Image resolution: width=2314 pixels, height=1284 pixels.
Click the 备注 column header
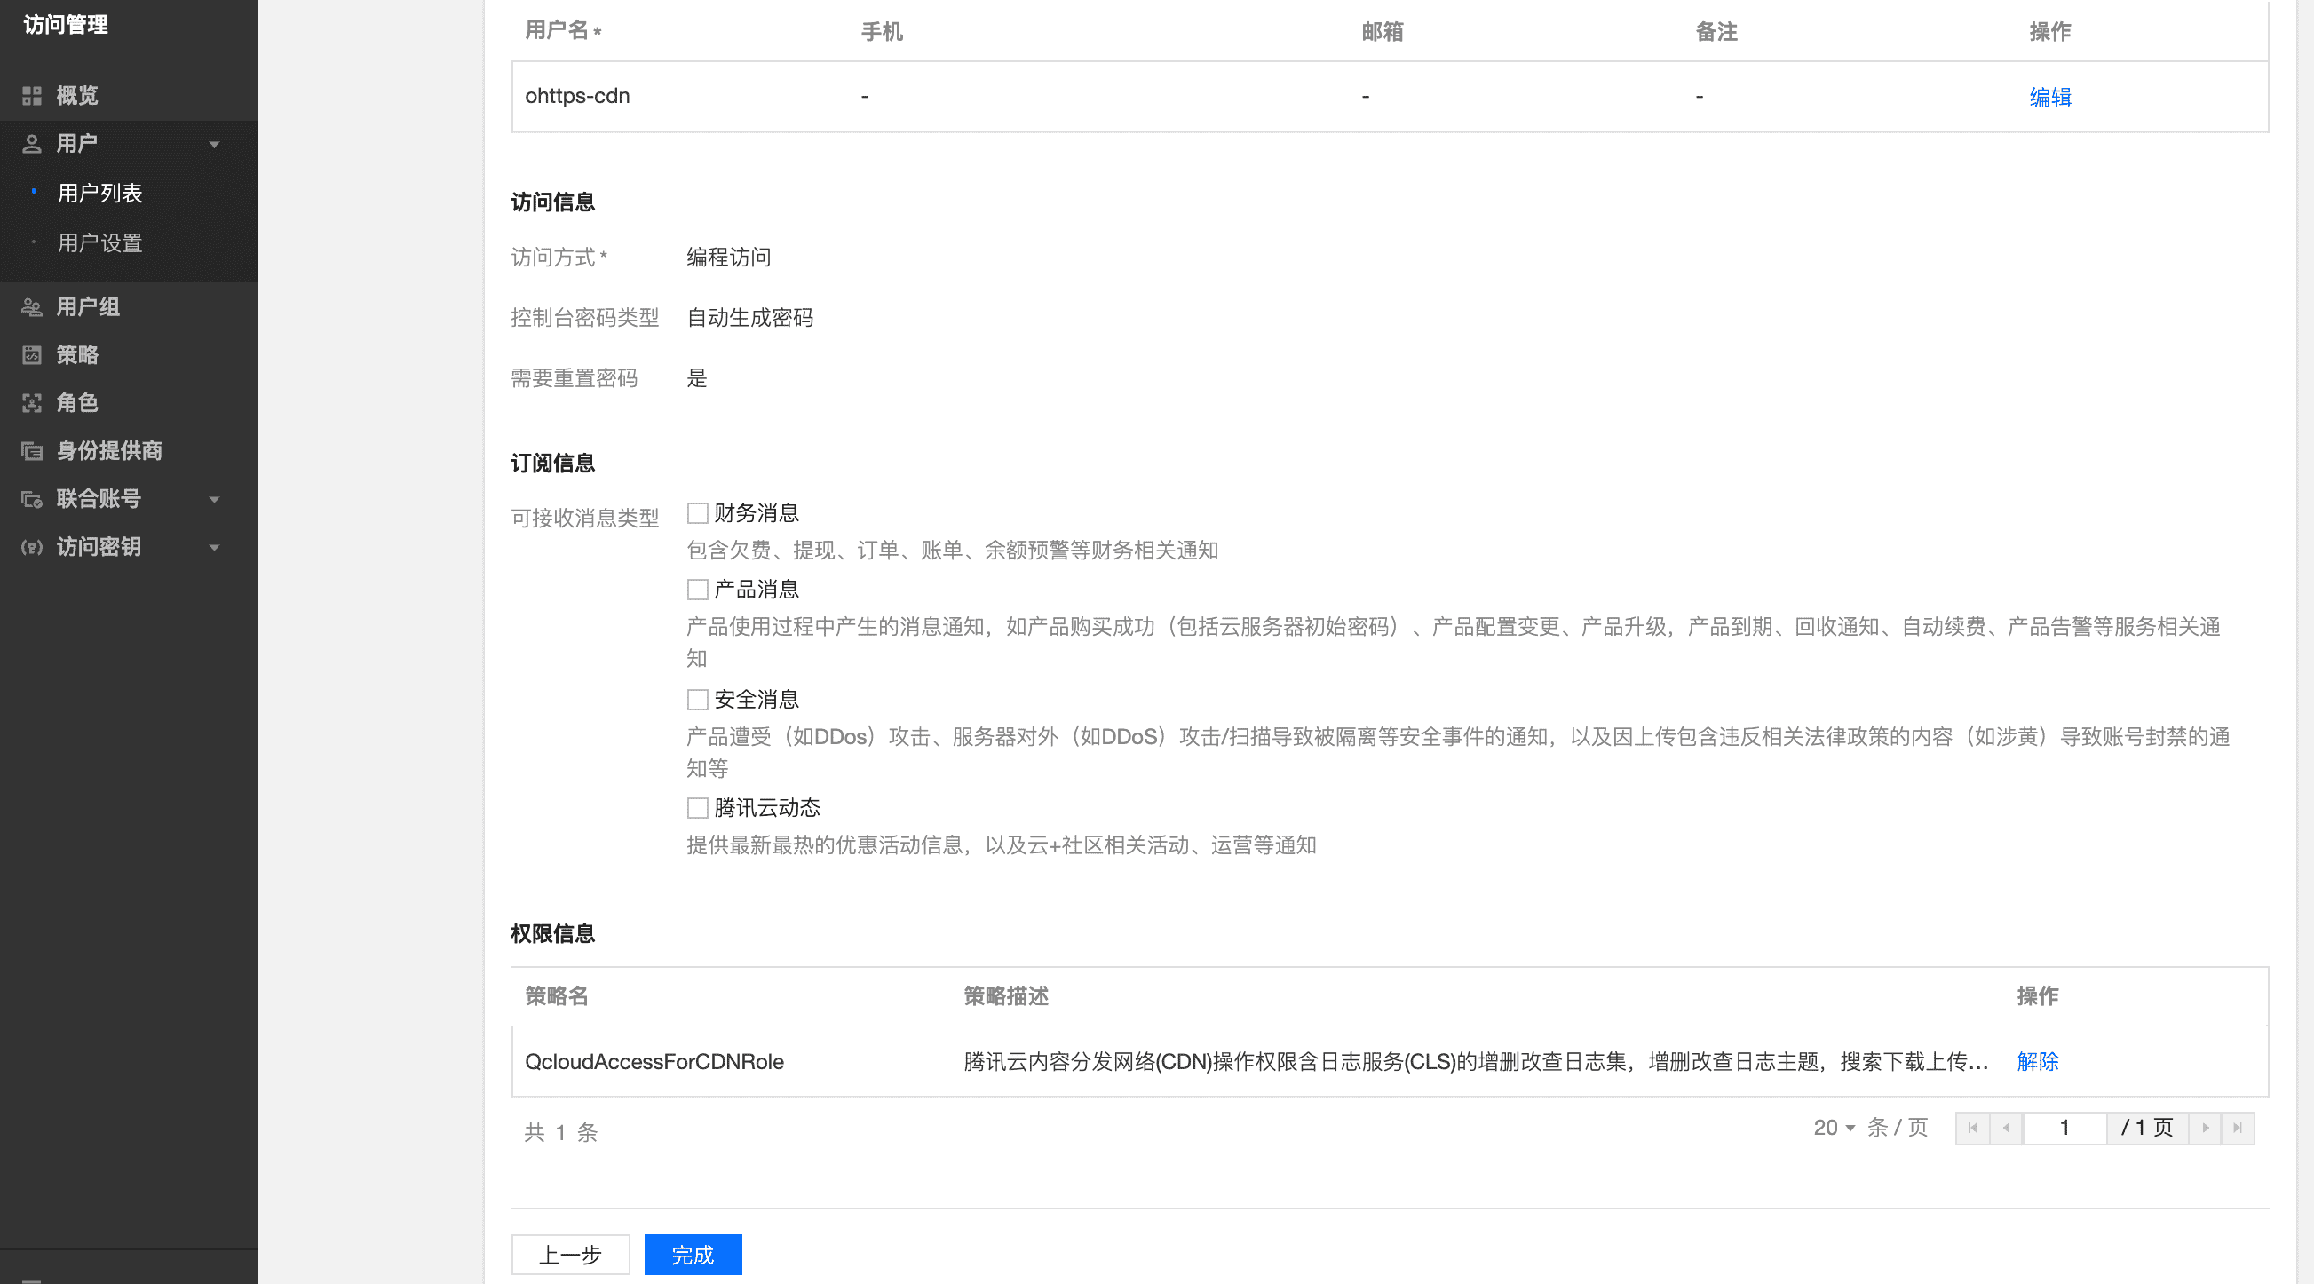coord(1716,32)
